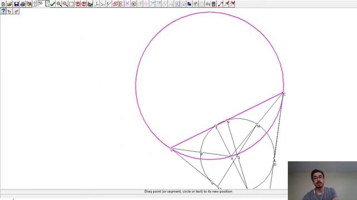Click the brown E-shaped icon
The image size is (357, 200).
click(x=121, y=4)
